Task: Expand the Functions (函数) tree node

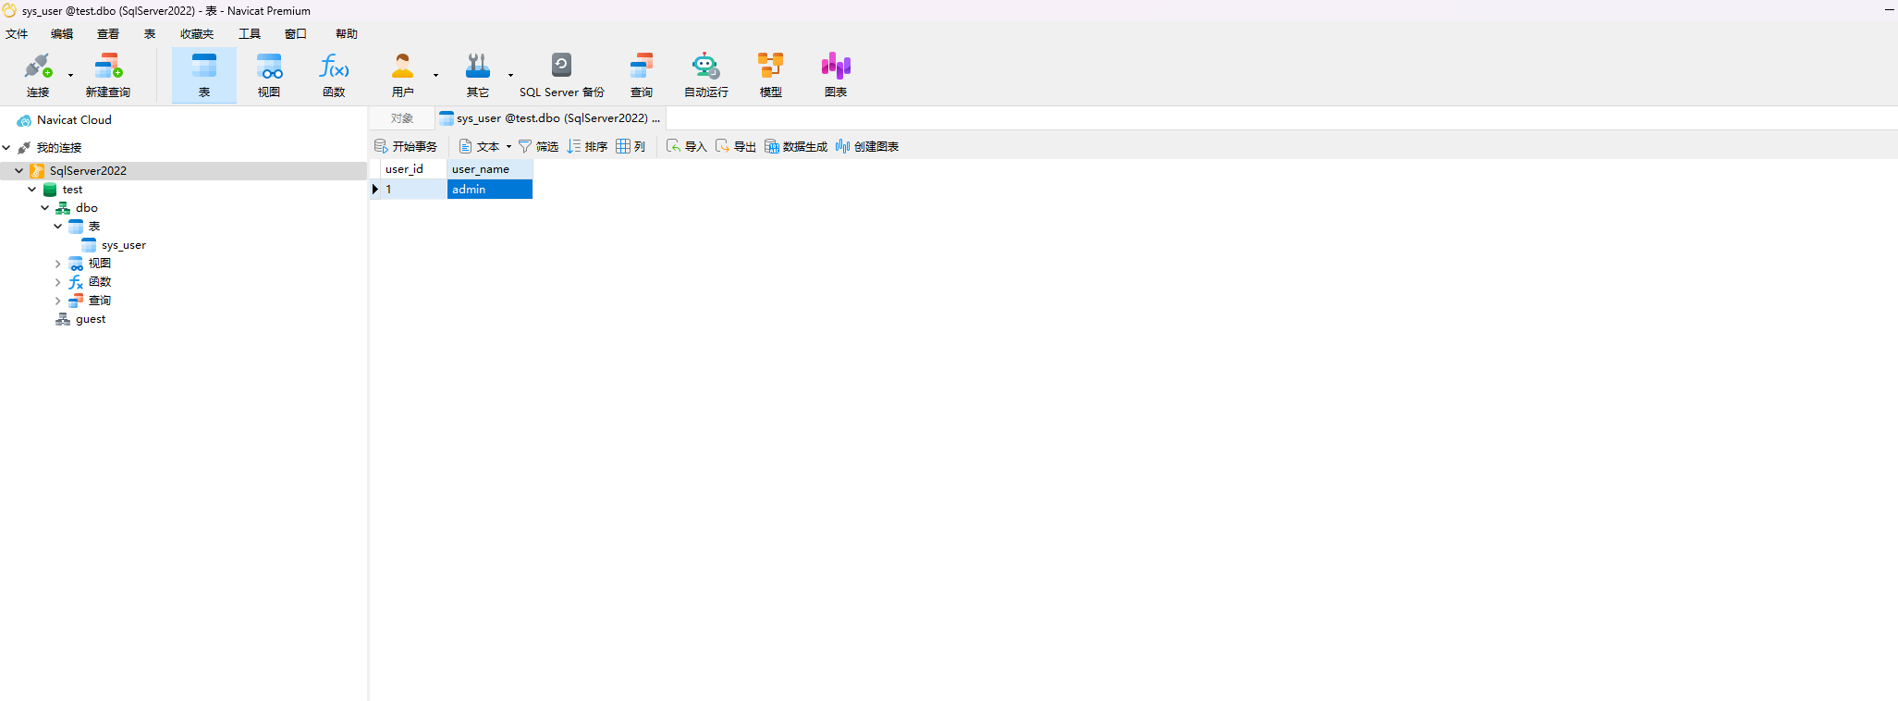Action: (x=57, y=282)
